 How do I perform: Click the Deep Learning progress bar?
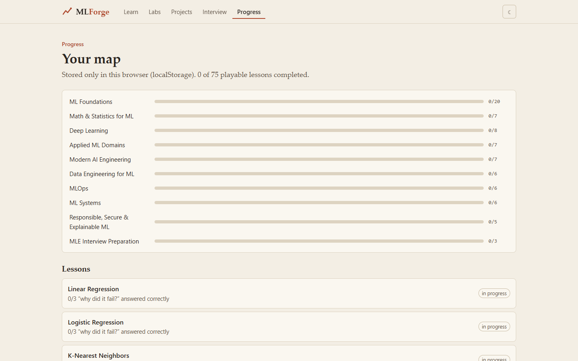coord(319,130)
